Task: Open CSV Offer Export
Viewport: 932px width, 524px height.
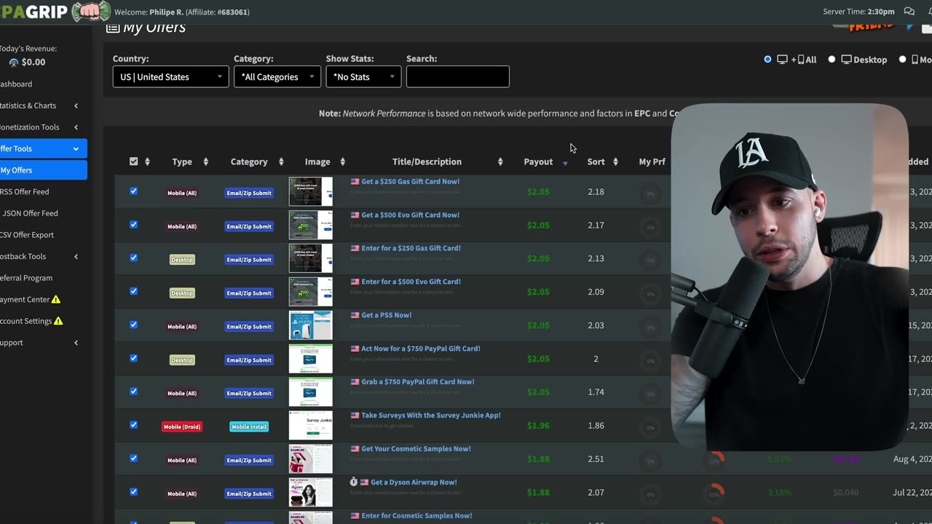Action: 27,234
